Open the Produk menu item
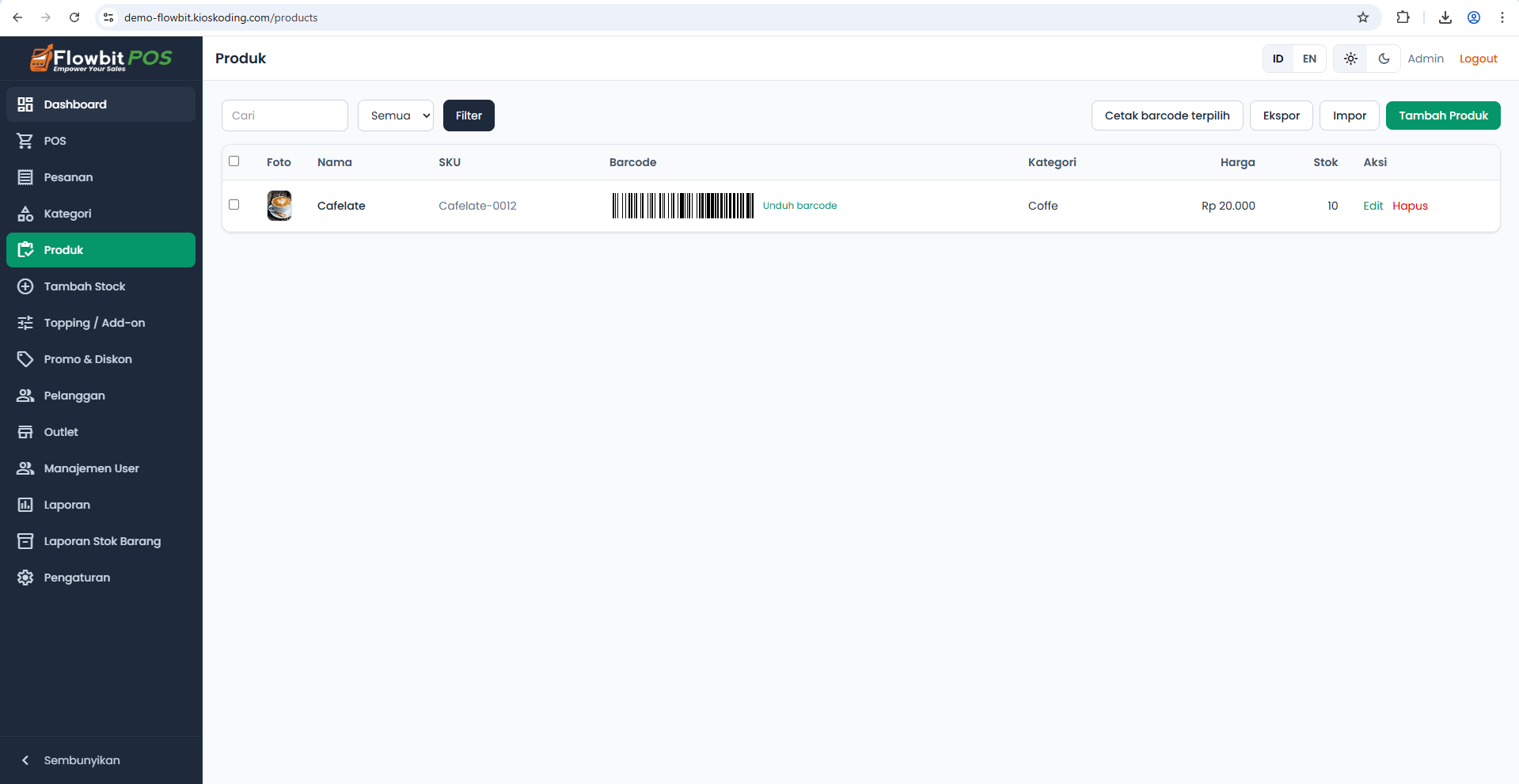Image resolution: width=1519 pixels, height=784 pixels. [64, 249]
